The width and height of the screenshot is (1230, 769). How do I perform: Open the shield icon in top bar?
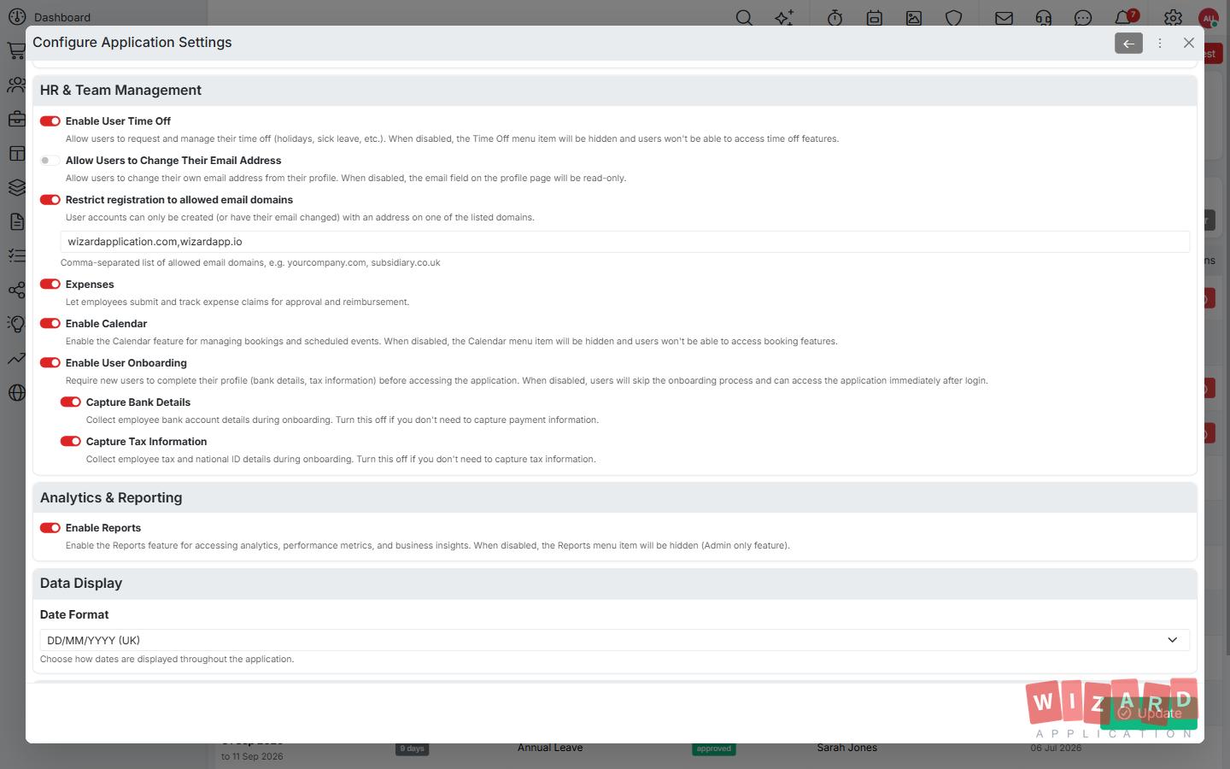click(x=954, y=18)
